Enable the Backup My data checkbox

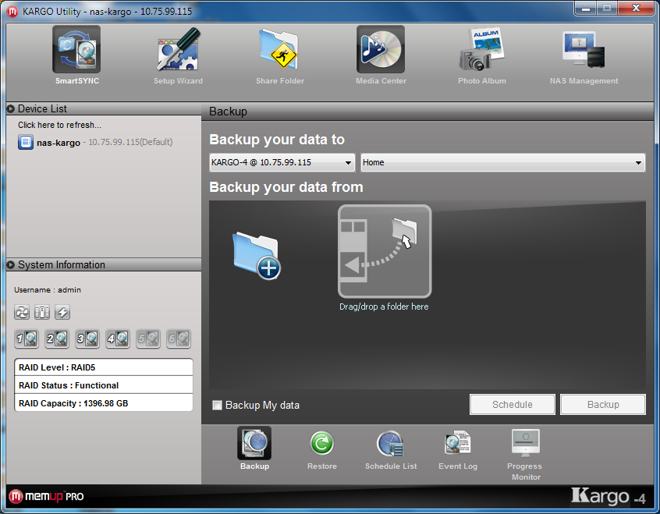tap(217, 406)
